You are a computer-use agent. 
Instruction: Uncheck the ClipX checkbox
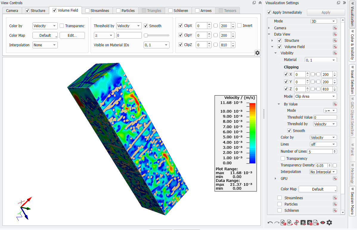point(181,26)
